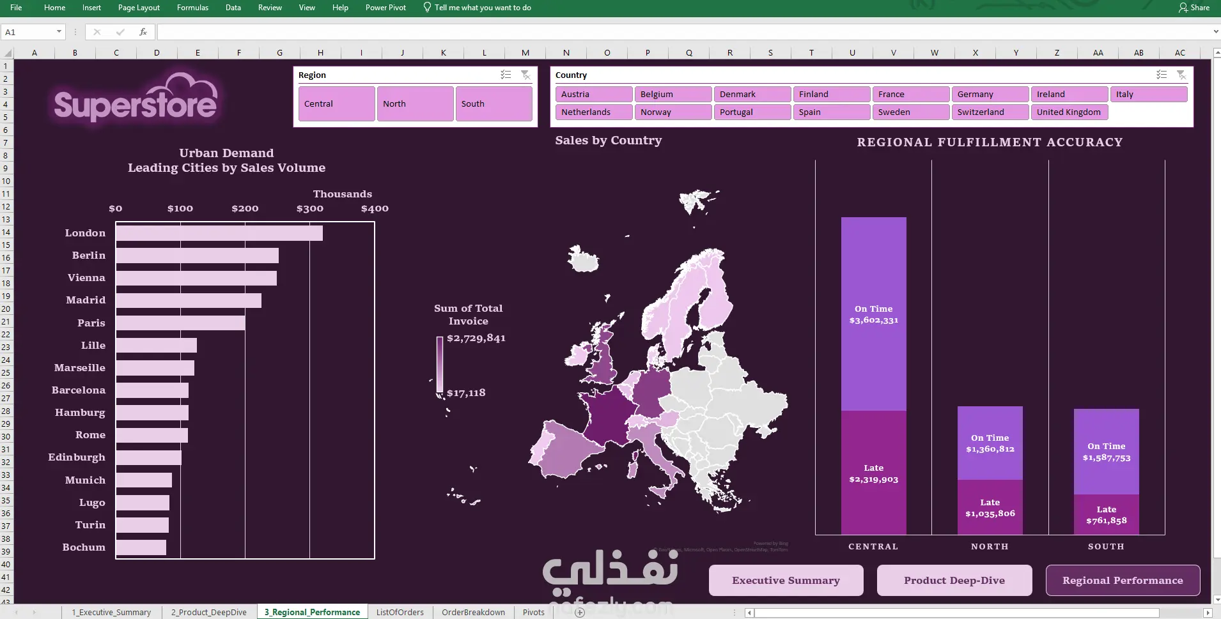The width and height of the screenshot is (1221, 619).
Task: Select the France slicer button
Action: [911, 94]
